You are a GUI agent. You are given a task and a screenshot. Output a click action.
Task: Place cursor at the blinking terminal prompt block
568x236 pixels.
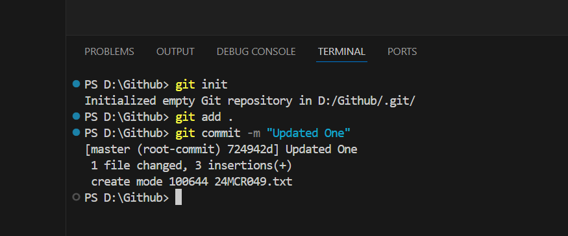coord(179,197)
